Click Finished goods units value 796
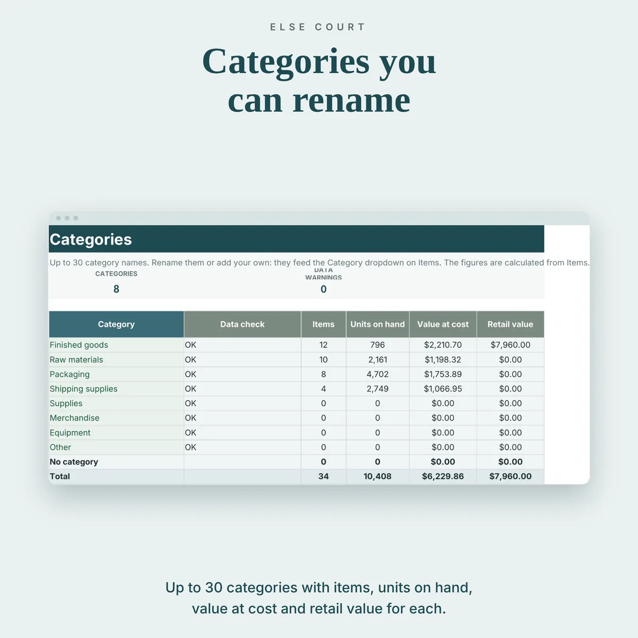The image size is (638, 638). (377, 345)
